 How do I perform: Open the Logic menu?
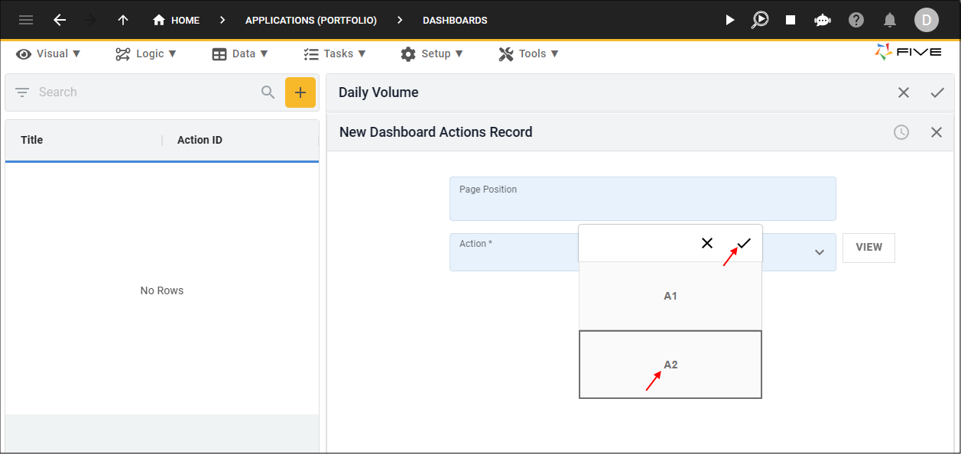tap(146, 54)
